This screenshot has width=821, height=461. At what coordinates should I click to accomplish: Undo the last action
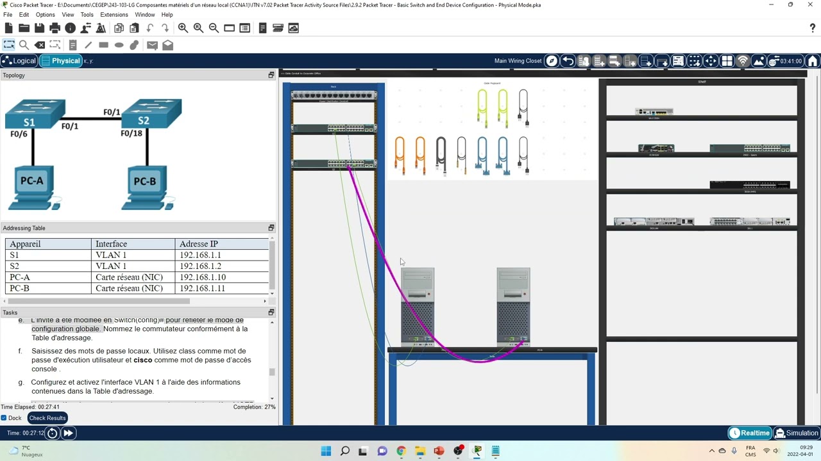(x=149, y=28)
